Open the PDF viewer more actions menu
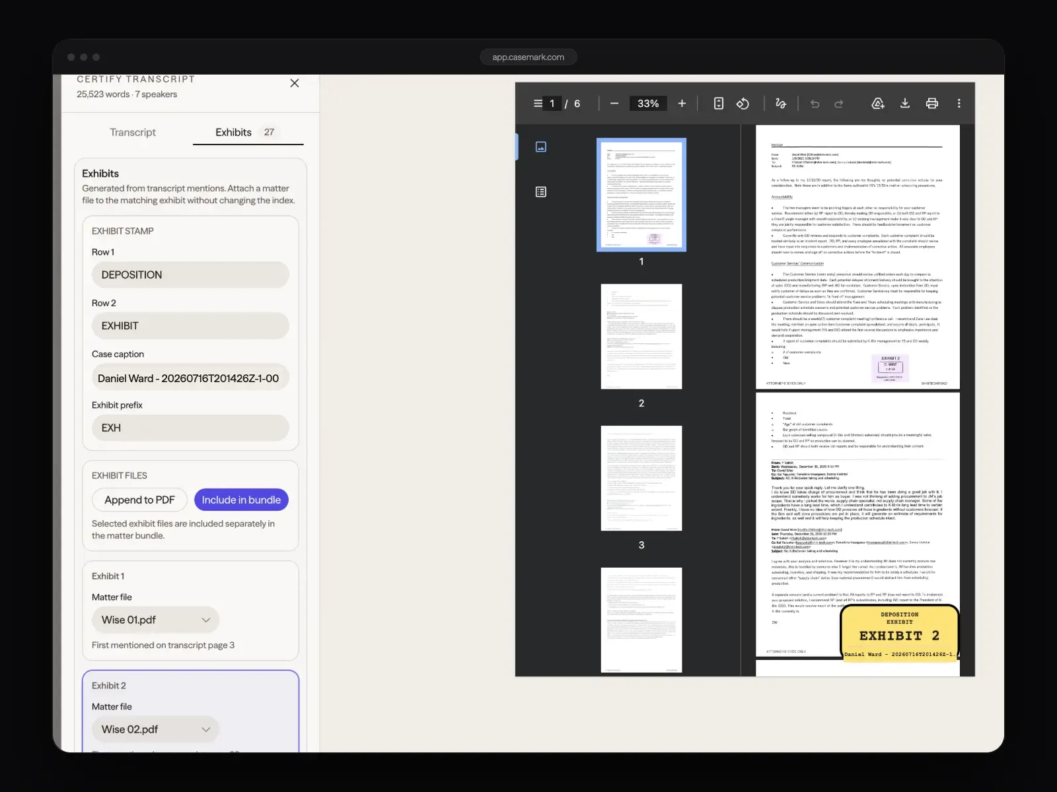 (x=959, y=104)
